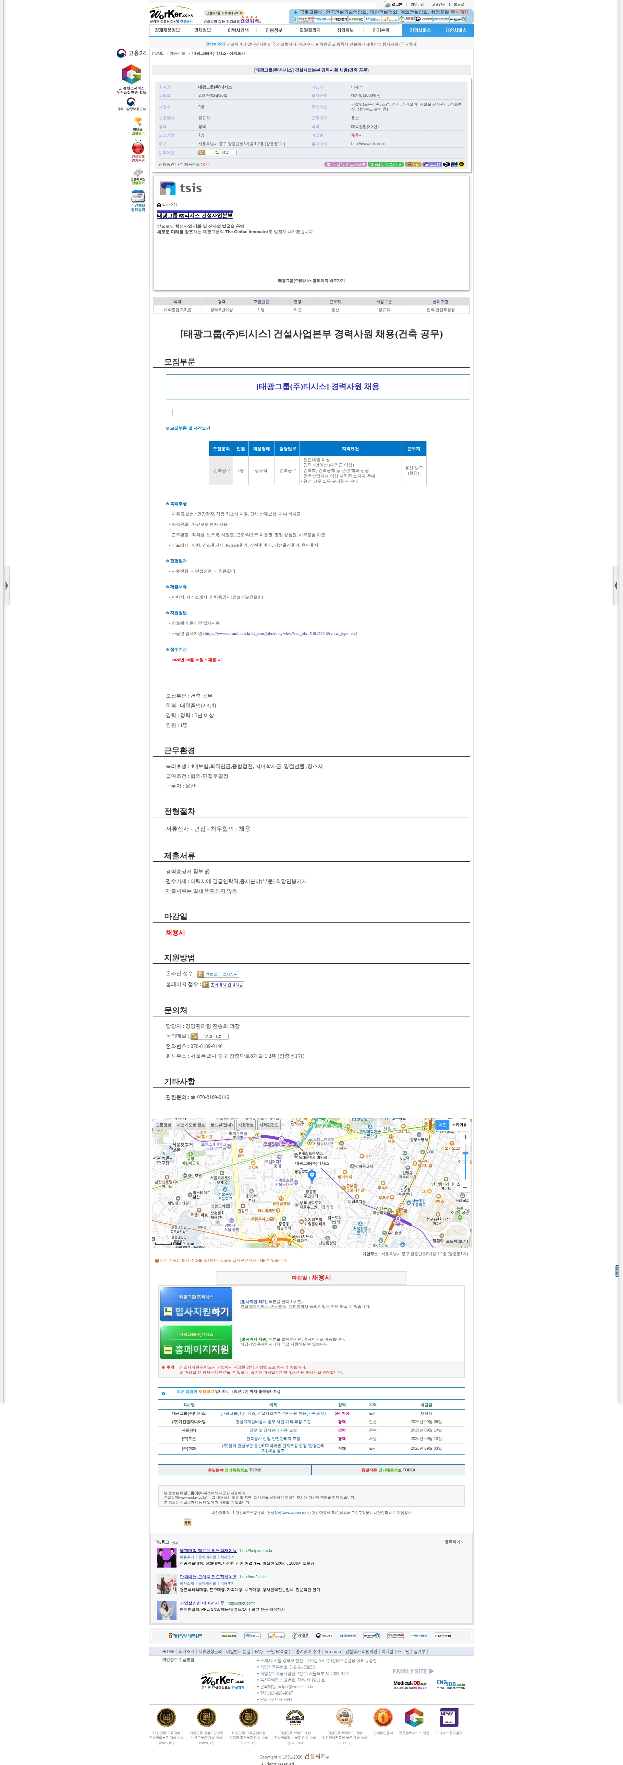Click the 과학기술정보통신부 sidebar emblem
Viewport: 623px width, 1765px height.
point(131,104)
